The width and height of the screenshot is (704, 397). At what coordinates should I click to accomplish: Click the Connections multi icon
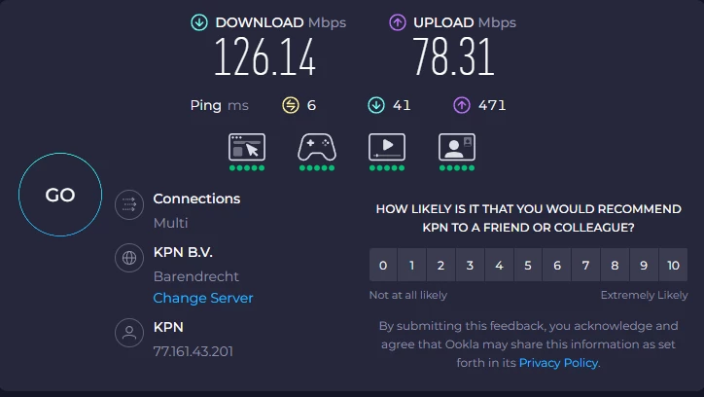tap(129, 205)
